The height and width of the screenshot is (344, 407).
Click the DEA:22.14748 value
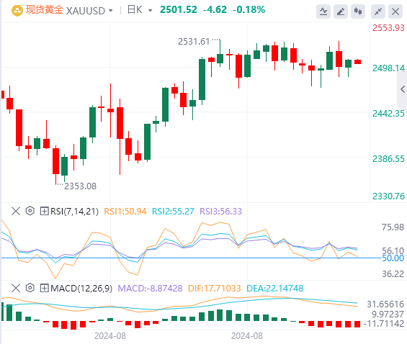[x=275, y=289]
